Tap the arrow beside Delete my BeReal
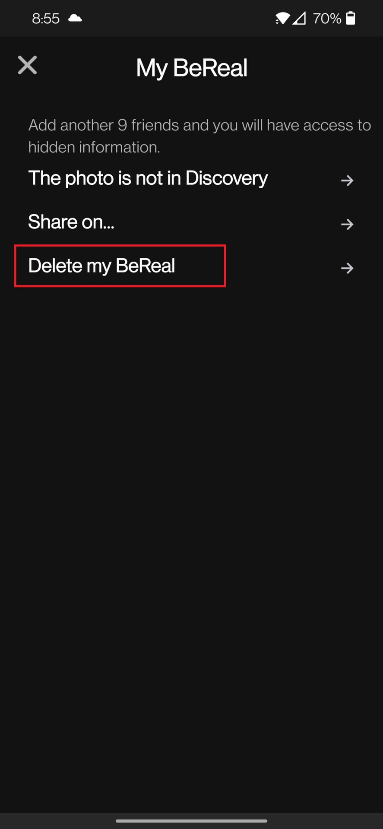 point(347,268)
